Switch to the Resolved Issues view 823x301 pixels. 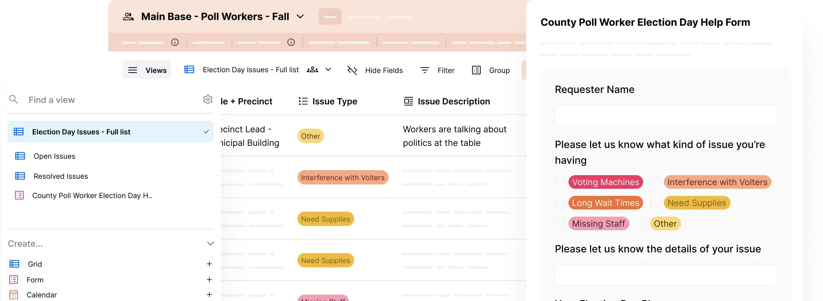point(61,176)
